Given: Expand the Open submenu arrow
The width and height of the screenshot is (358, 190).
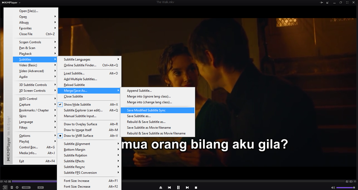Looking at the screenshot, I should coord(55,17).
